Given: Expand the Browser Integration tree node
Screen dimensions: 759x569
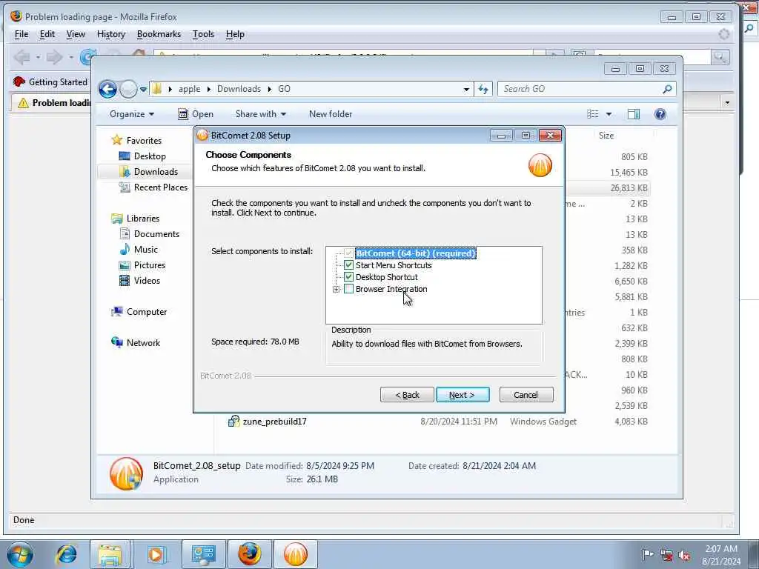Looking at the screenshot, I should pos(336,290).
